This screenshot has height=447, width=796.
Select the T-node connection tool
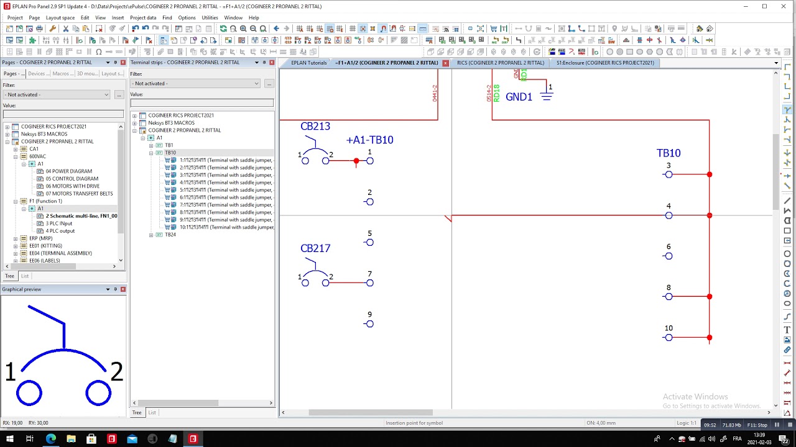pos(787,109)
